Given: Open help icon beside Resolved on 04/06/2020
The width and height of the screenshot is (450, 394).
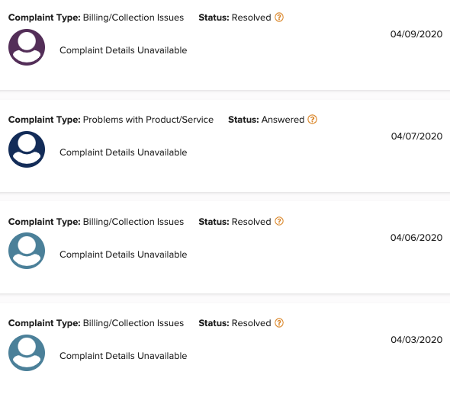Looking at the screenshot, I should tap(279, 221).
